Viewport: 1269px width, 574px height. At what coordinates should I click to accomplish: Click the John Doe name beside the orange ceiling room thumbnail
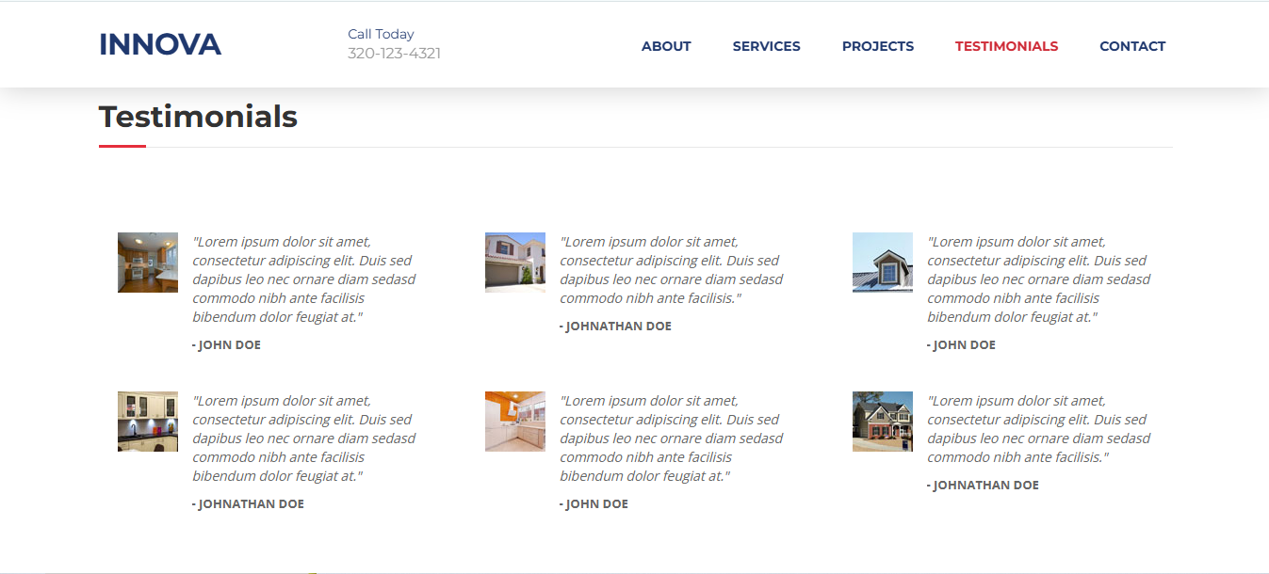click(594, 504)
